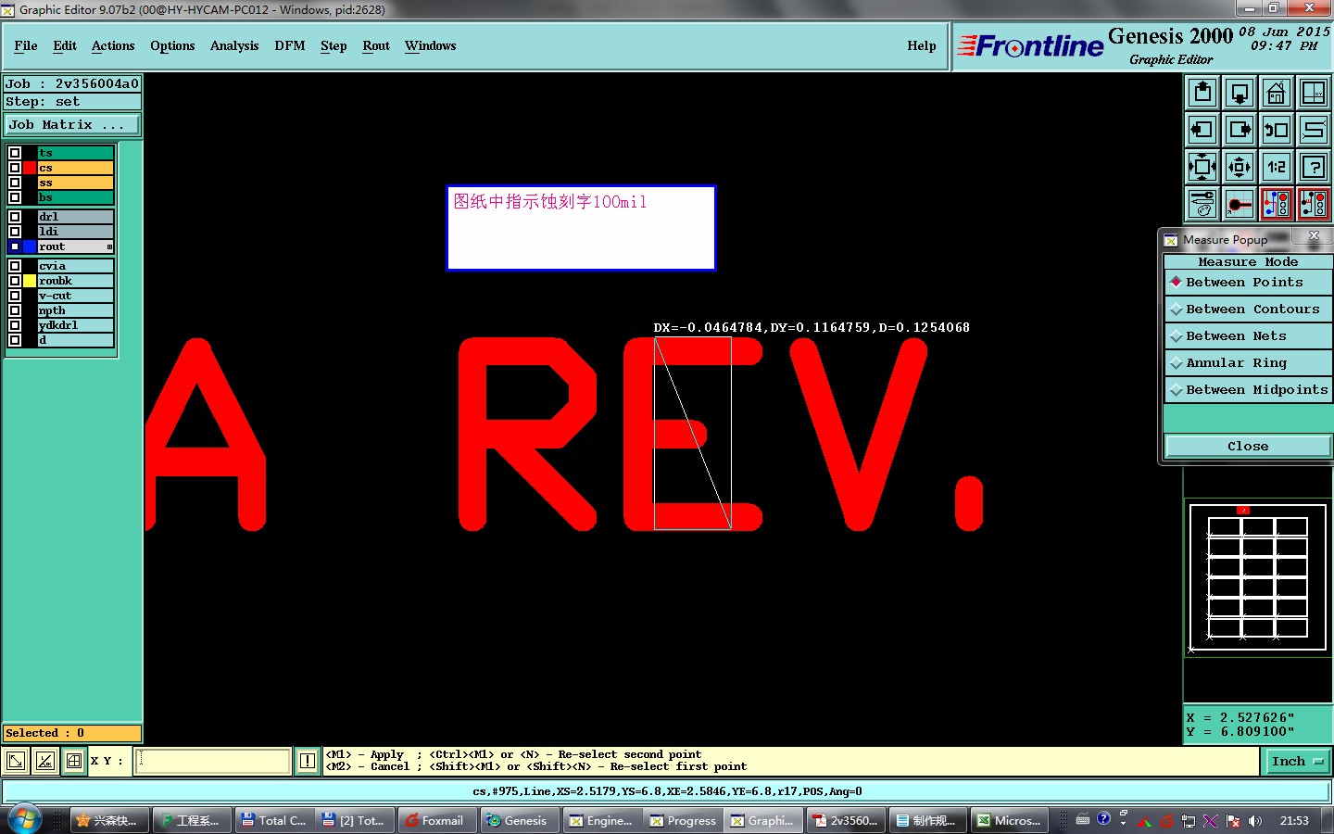Screen dimensions: 1334x834
Task: Click the Job Matrix button
Action: [x=72, y=124]
